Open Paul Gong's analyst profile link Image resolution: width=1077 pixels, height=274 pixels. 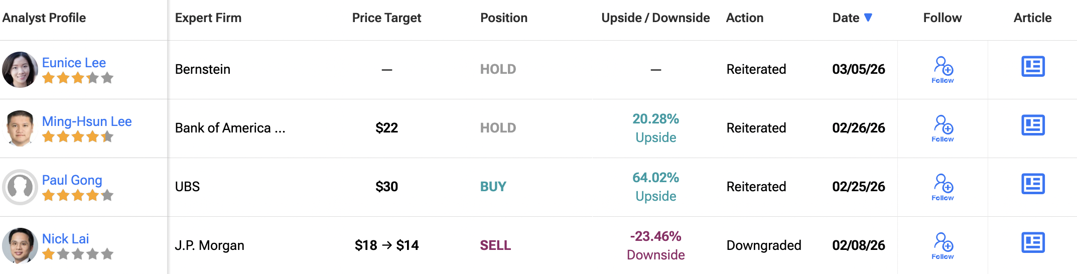click(x=72, y=180)
